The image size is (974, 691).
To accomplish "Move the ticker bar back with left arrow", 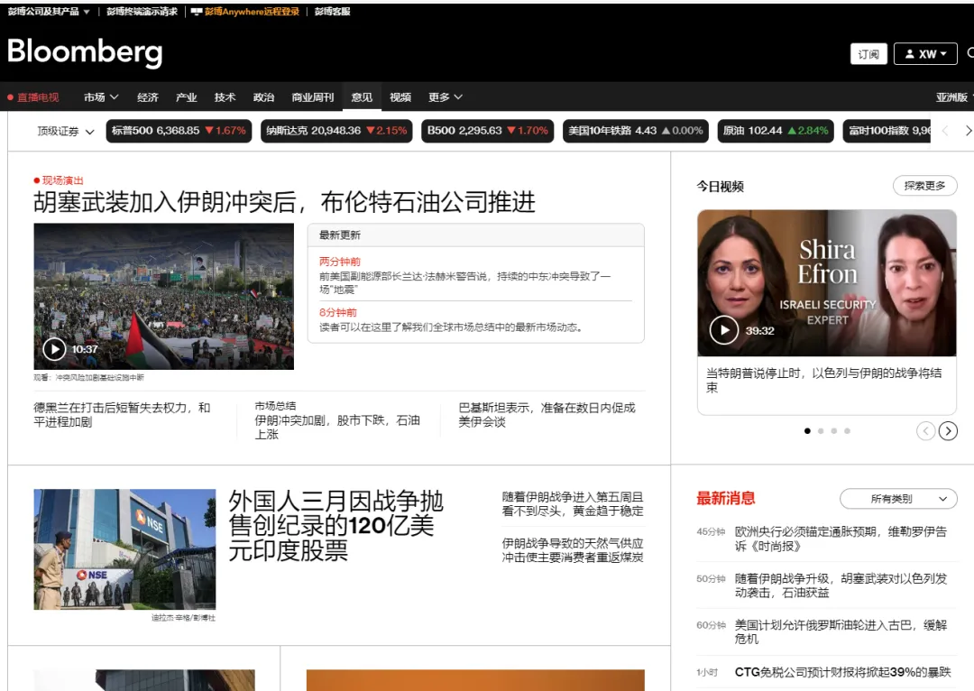I will tap(945, 131).
